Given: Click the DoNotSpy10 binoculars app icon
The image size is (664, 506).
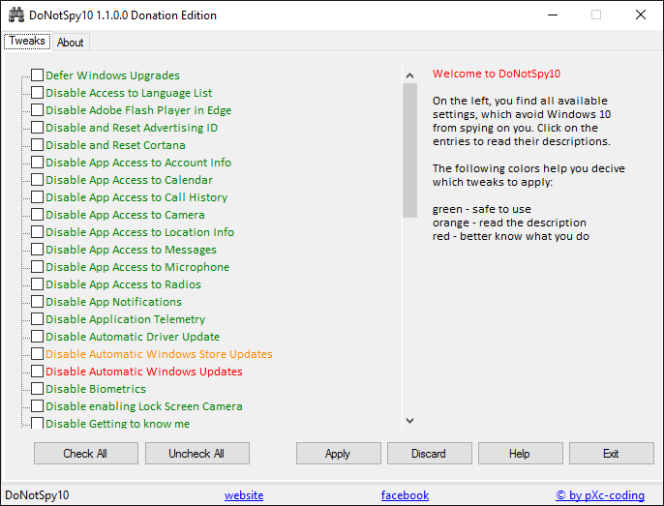Looking at the screenshot, I should click(16, 15).
